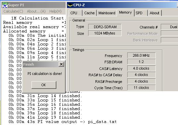This screenshot has width=178, height=125.
Task: Click the Cycle Time (Tras) 11 clocks value
Action: click(x=141, y=88)
